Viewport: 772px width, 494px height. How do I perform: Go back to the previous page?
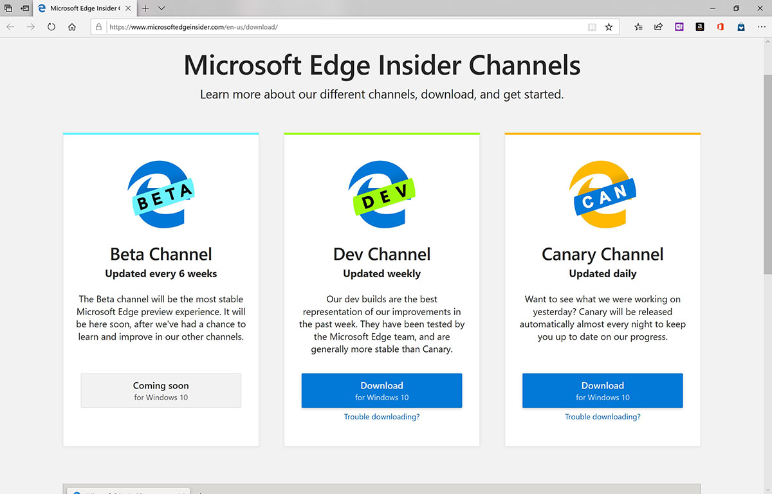click(10, 27)
